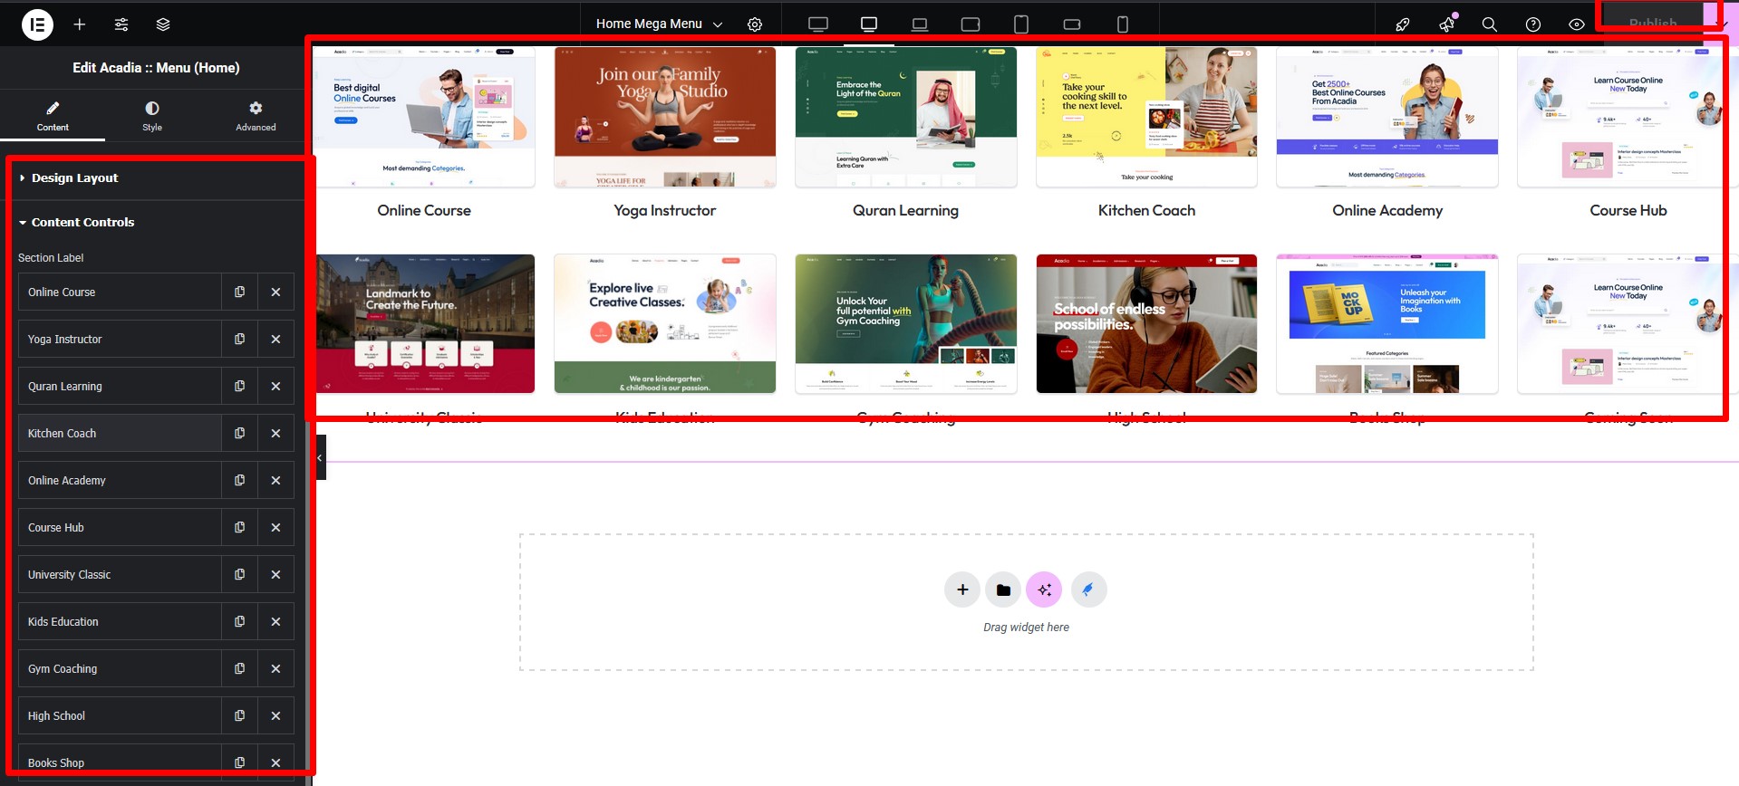
Task: Duplicate the Gym Coaching item
Action: [x=240, y=669]
